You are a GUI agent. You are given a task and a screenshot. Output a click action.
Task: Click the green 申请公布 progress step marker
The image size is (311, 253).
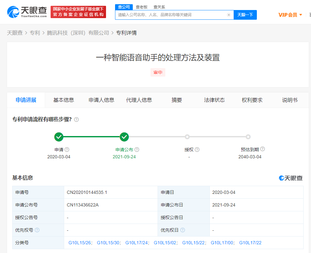pos(124,137)
